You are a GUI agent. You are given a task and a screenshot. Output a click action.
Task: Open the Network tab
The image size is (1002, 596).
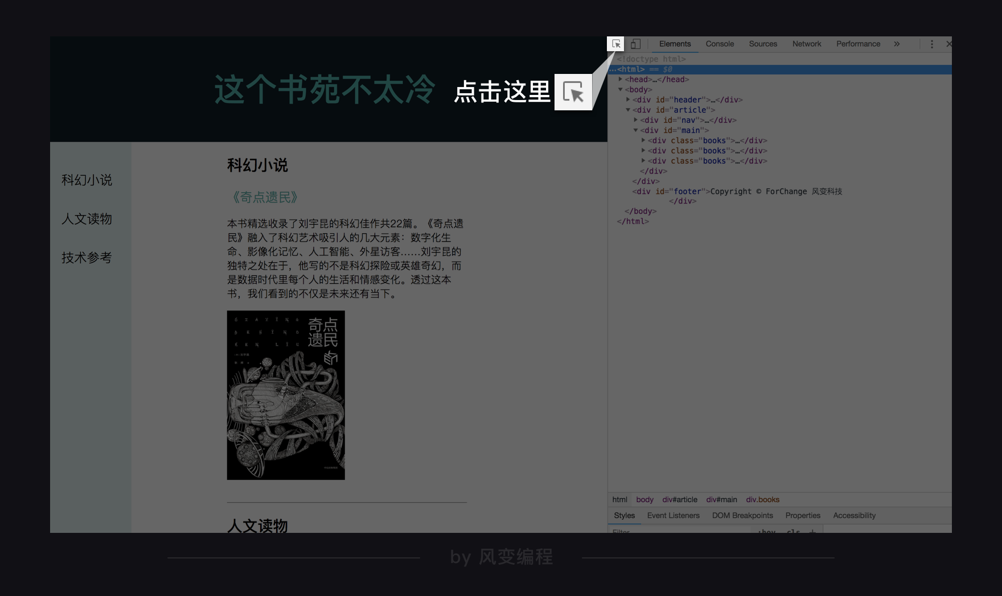coord(807,44)
